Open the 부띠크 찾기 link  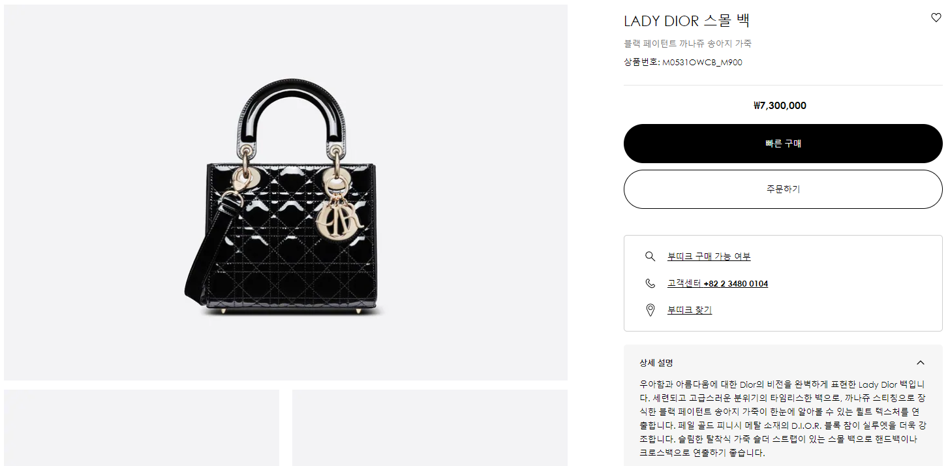click(x=690, y=310)
